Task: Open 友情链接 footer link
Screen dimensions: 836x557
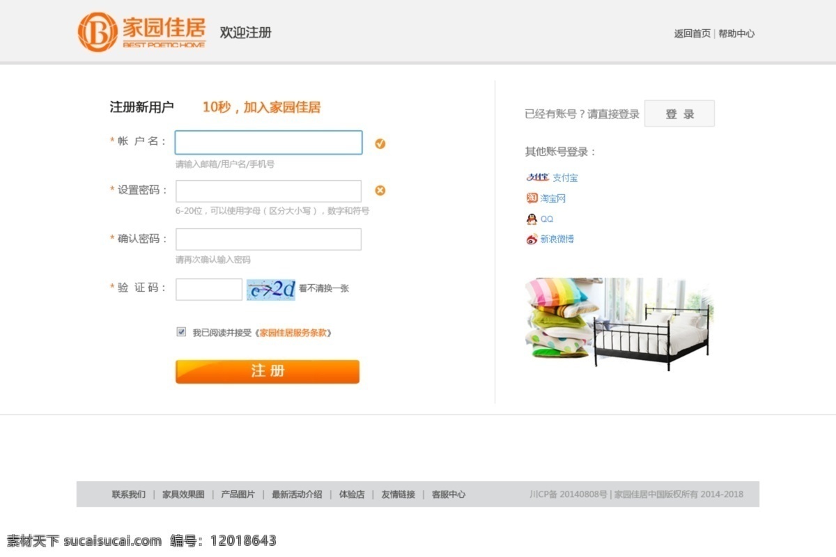Action: (x=398, y=494)
